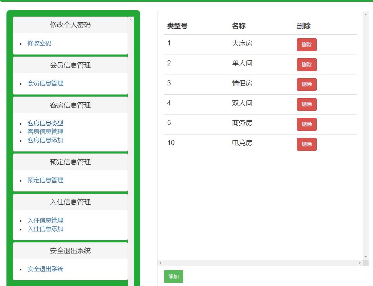The image size is (373, 286).
Task: Open 会员信息管理 from the sidebar
Action: coord(45,83)
